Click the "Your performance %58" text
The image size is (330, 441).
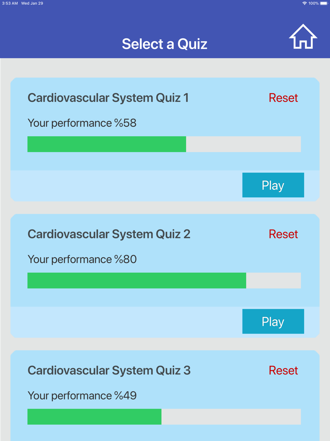click(82, 123)
